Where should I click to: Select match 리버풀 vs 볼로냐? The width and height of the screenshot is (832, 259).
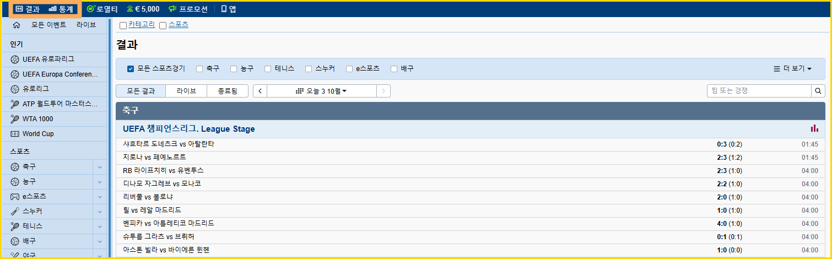pos(471,197)
